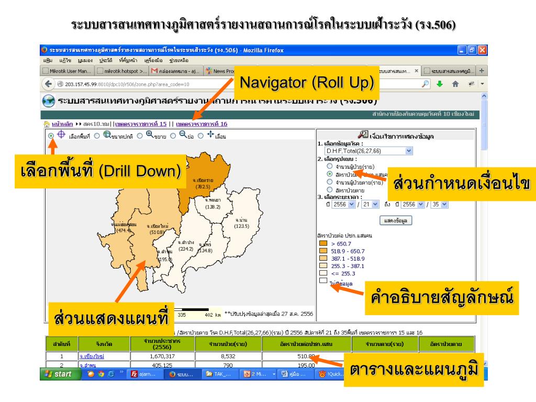Open the แฟ้ม menu

[x=48, y=60]
